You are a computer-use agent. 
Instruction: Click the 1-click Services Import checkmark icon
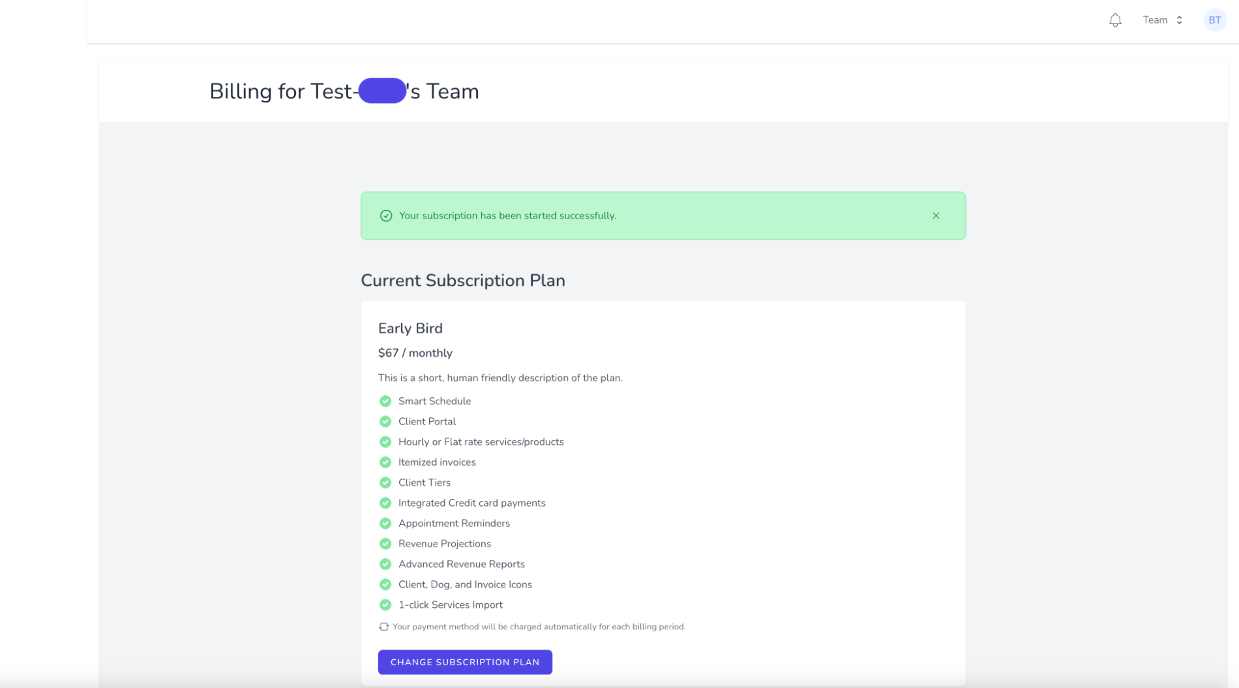(385, 605)
